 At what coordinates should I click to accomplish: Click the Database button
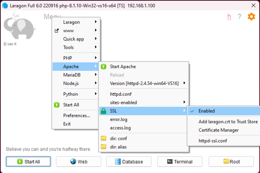pyautogui.click(x=129, y=161)
